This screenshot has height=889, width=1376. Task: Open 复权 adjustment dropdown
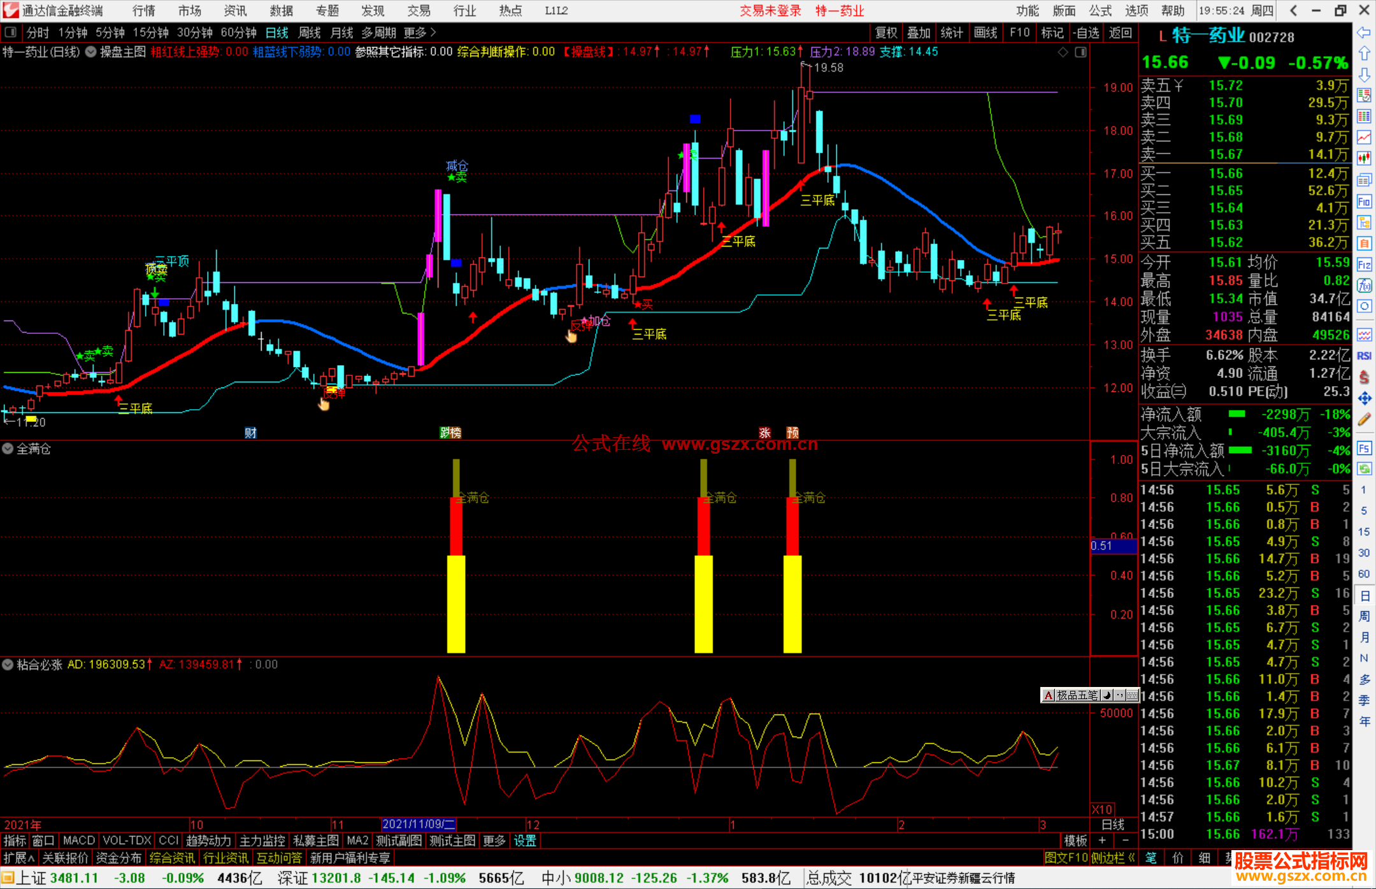(886, 33)
